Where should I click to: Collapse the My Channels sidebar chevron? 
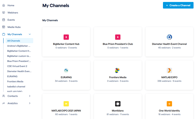pos(30,34)
